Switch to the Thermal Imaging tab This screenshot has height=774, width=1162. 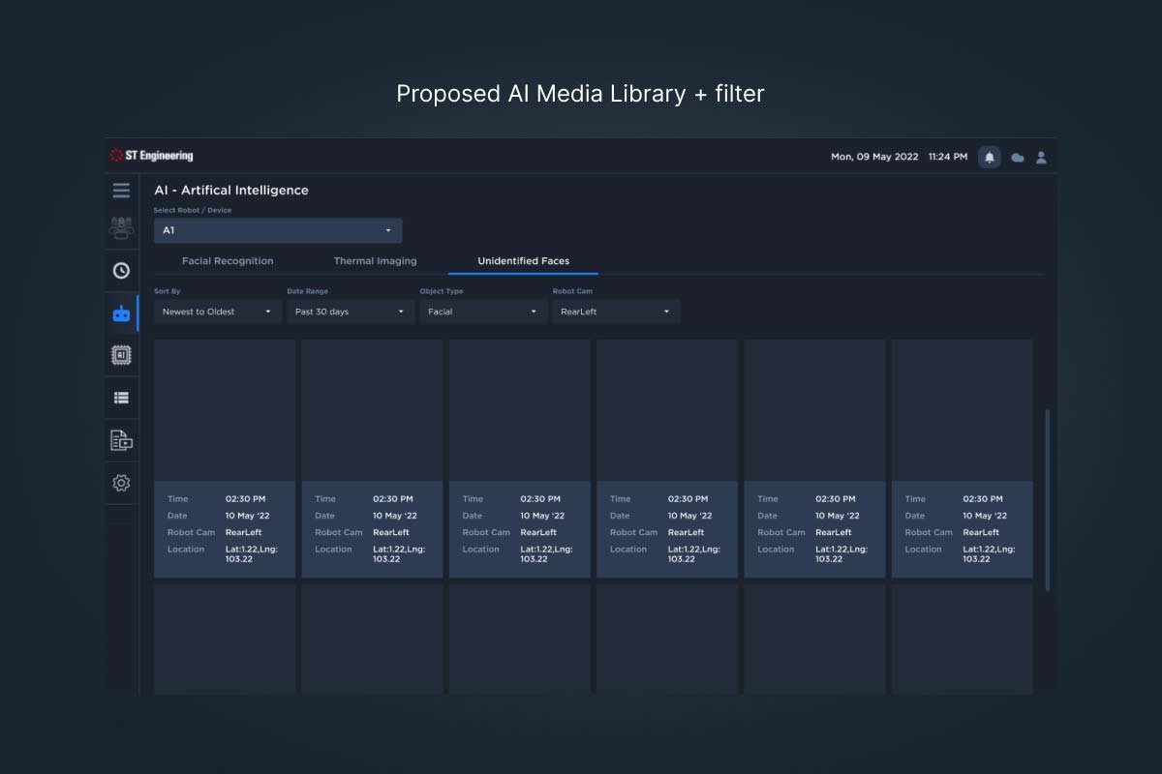[375, 261]
